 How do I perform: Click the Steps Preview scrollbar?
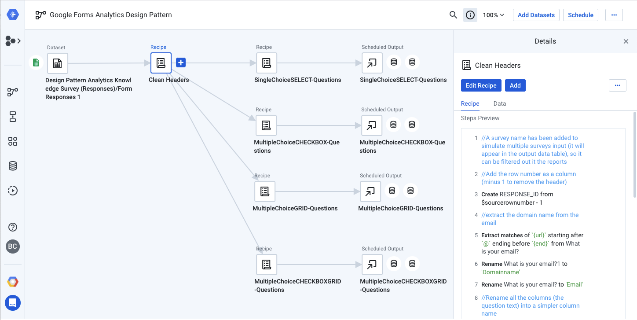[634, 154]
